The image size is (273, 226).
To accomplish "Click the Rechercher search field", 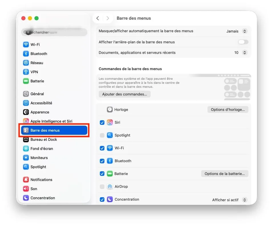I will point(54,32).
